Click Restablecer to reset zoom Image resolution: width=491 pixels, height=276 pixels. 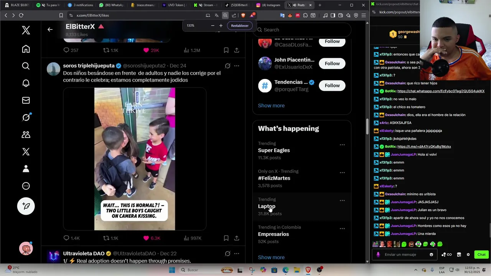click(240, 26)
